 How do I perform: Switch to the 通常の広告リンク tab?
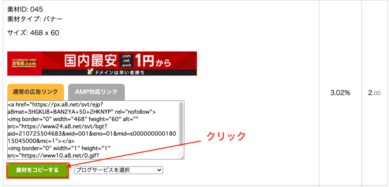click(35, 92)
